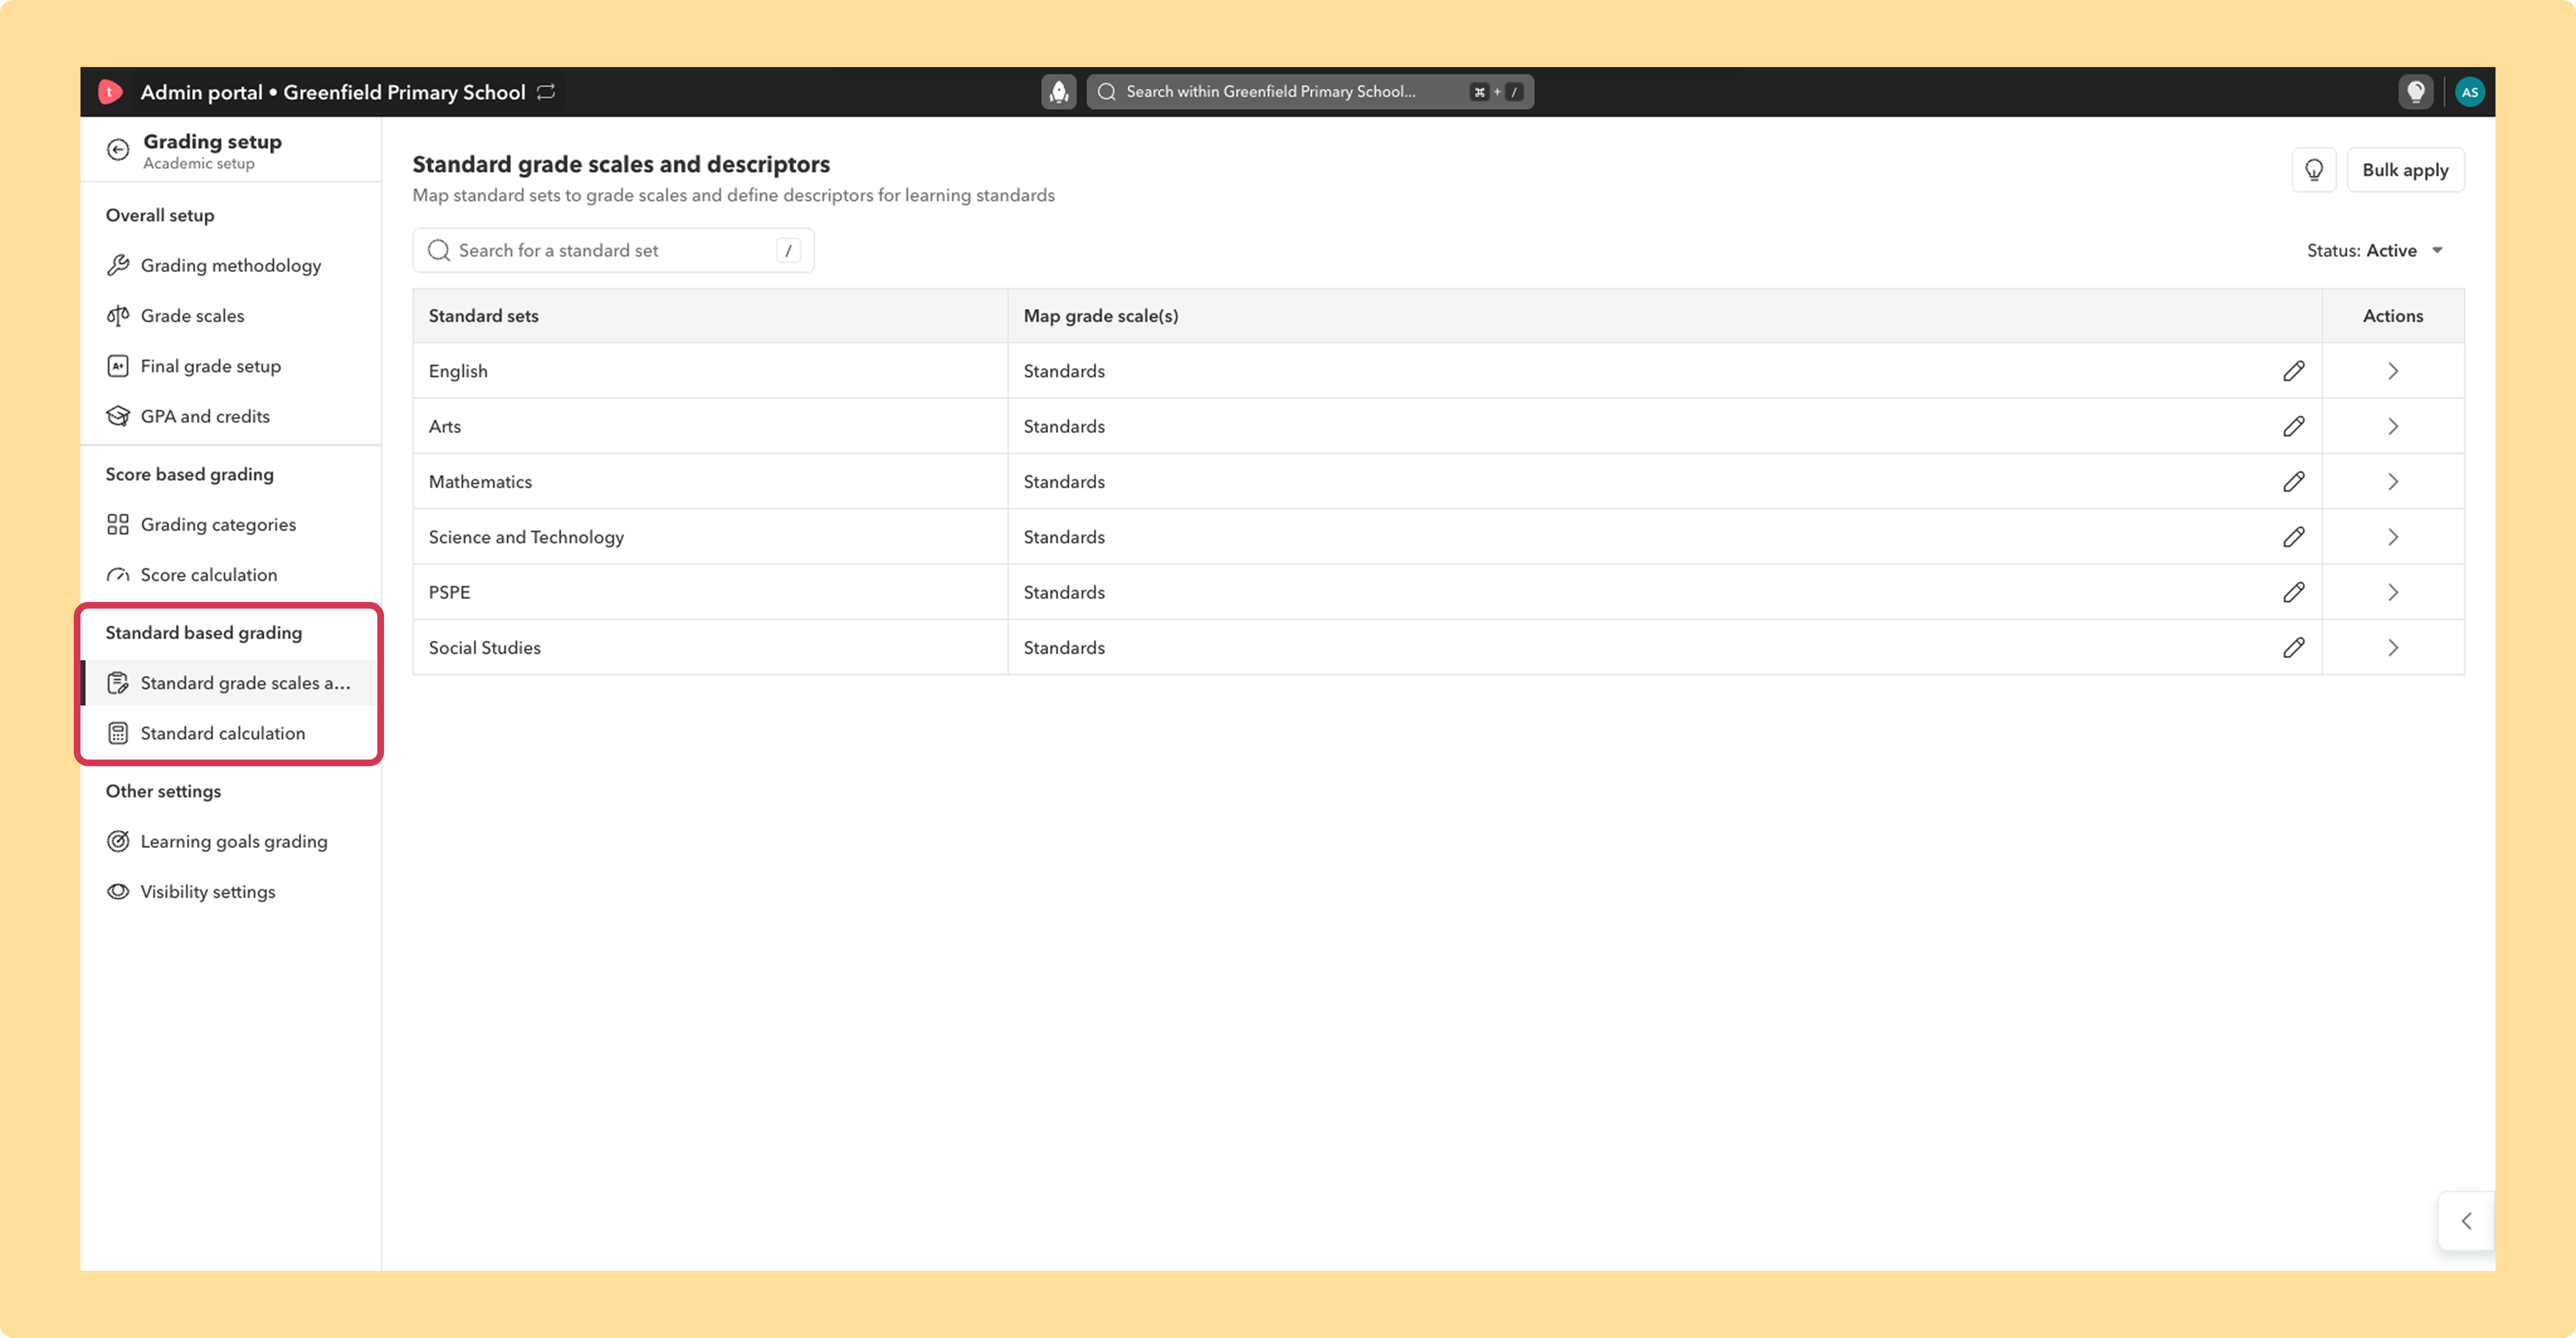Screen dimensions: 2576x1338
Task: Click the A+ icon for Final grade setup
Action: pos(118,366)
